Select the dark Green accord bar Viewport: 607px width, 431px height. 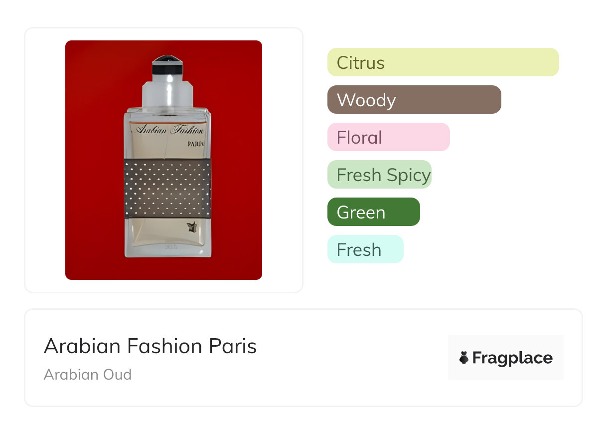tap(373, 212)
